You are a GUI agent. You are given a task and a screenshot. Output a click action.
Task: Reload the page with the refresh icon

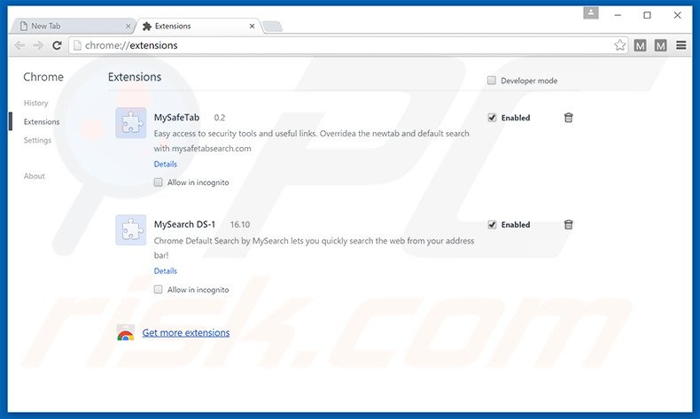57,45
